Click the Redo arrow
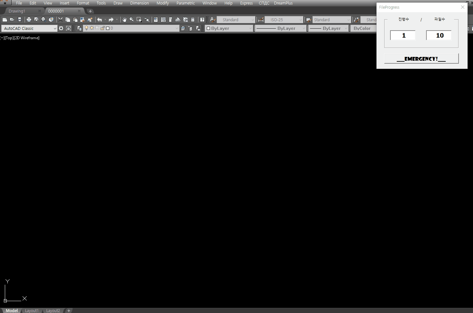This screenshot has height=313, width=473. pos(111,19)
